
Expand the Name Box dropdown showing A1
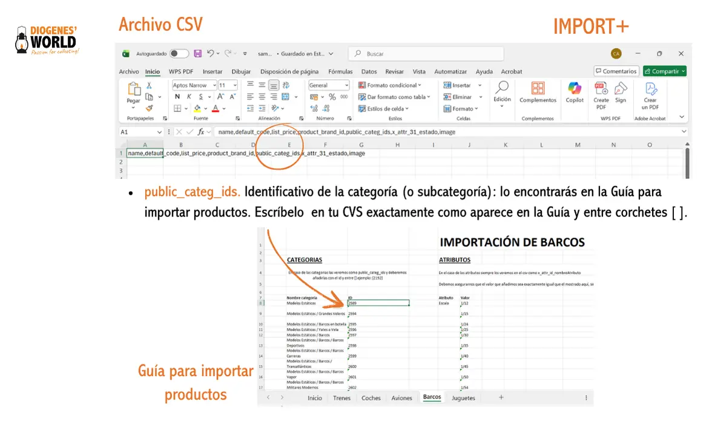[160, 132]
